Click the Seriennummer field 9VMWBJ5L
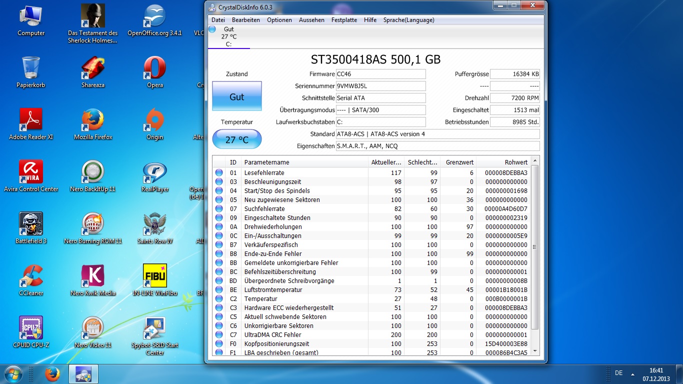Image resolution: width=683 pixels, height=384 pixels. tap(380, 86)
